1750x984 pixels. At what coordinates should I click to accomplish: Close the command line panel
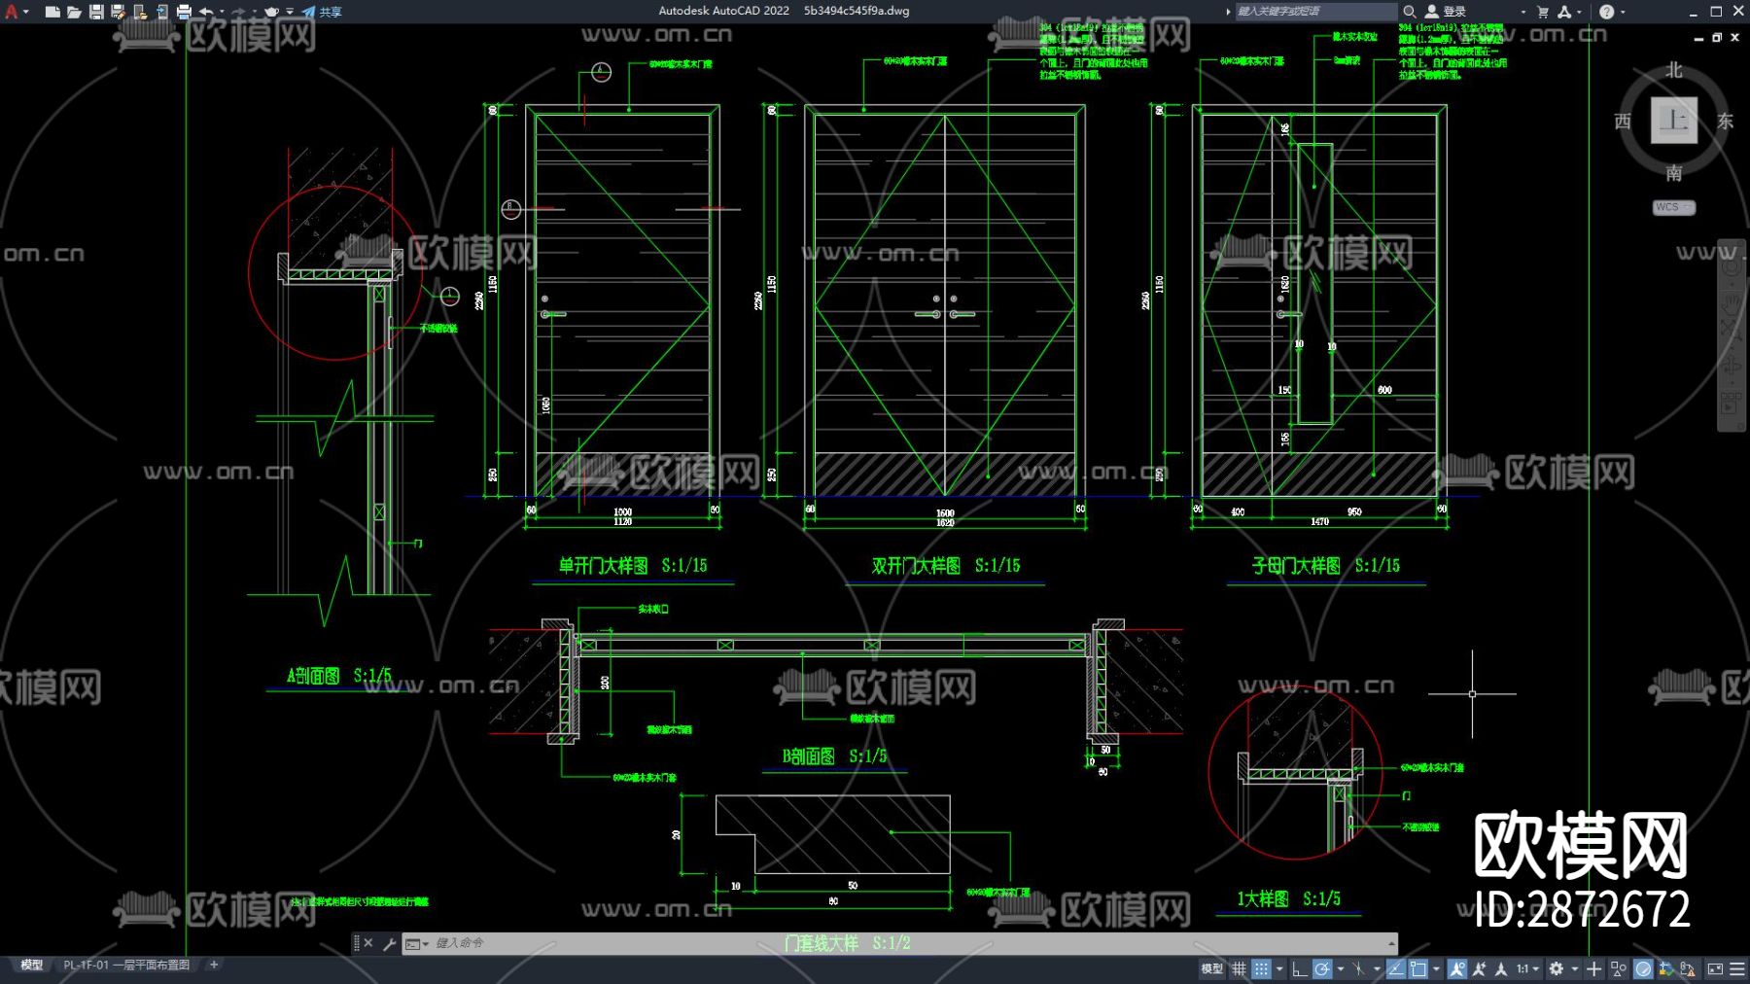pyautogui.click(x=368, y=943)
